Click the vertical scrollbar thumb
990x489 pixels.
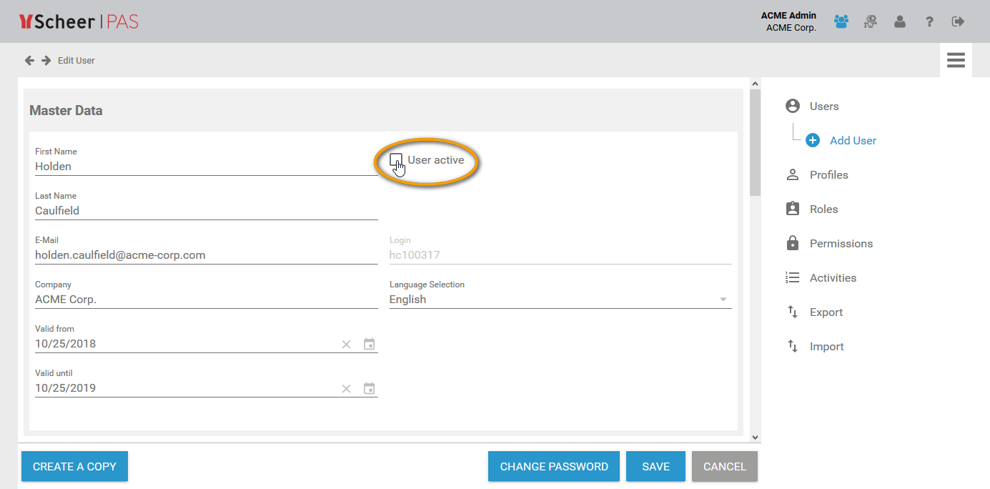[755, 143]
